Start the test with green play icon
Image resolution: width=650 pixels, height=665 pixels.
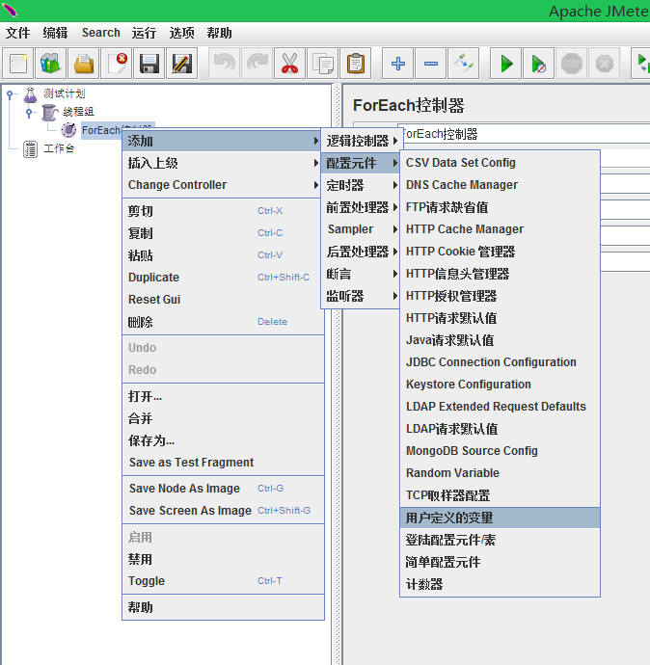(506, 64)
